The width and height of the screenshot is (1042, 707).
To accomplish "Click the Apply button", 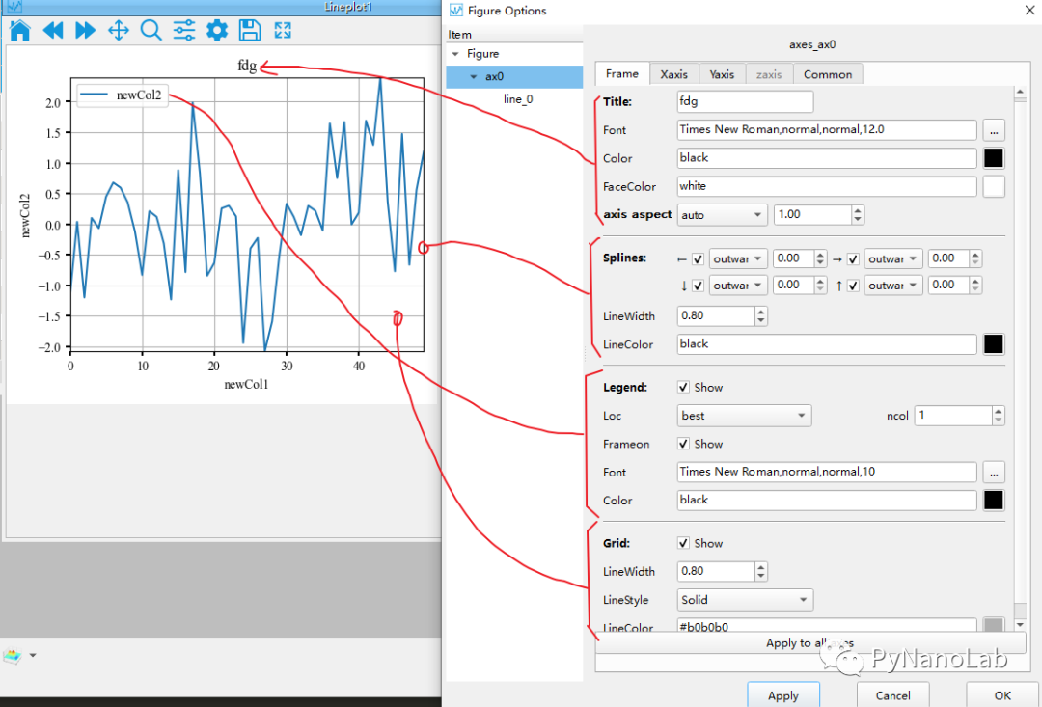I will click(x=782, y=695).
